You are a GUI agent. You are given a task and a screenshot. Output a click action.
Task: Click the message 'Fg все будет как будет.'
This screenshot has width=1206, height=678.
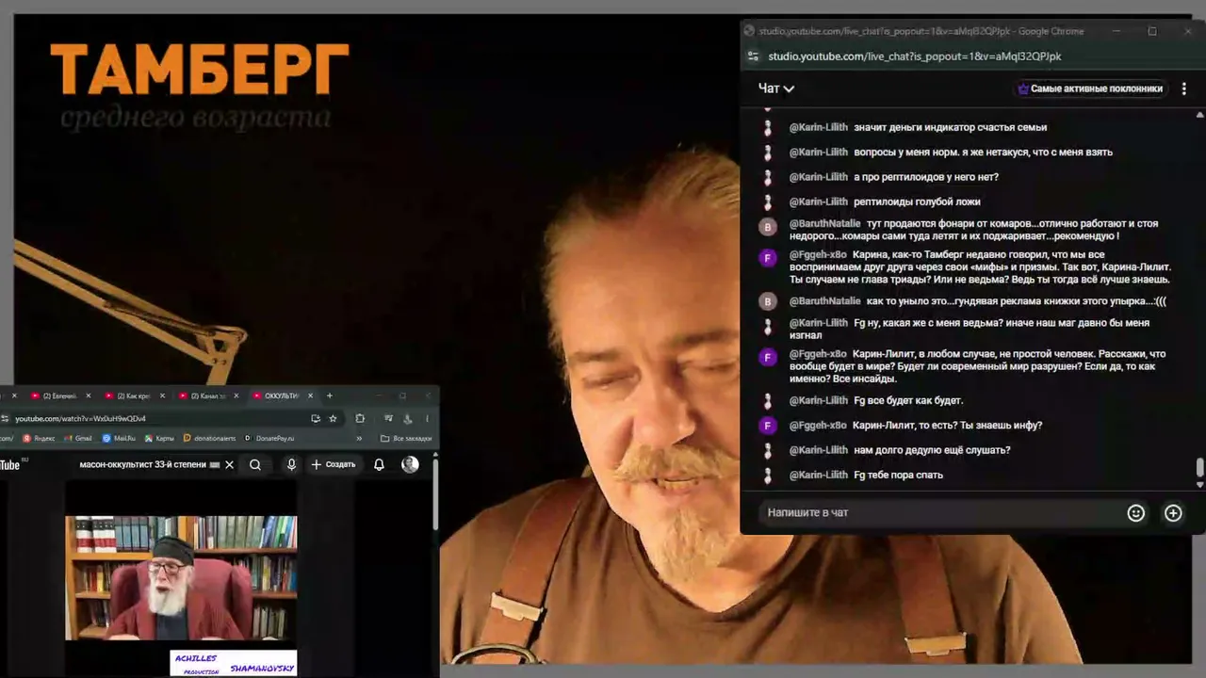(908, 401)
